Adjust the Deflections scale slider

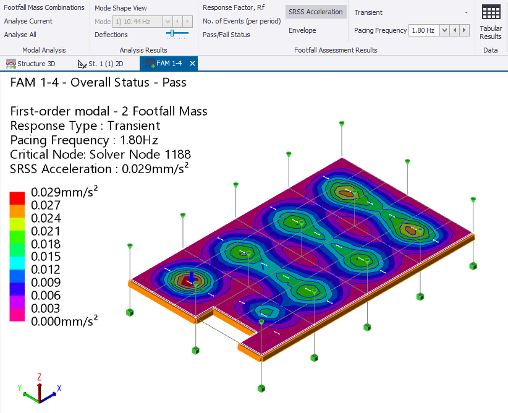[172, 35]
